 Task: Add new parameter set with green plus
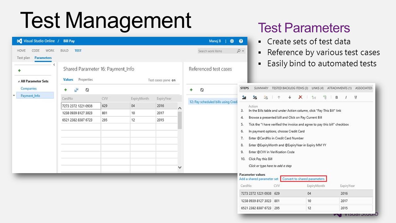[x=20, y=71]
